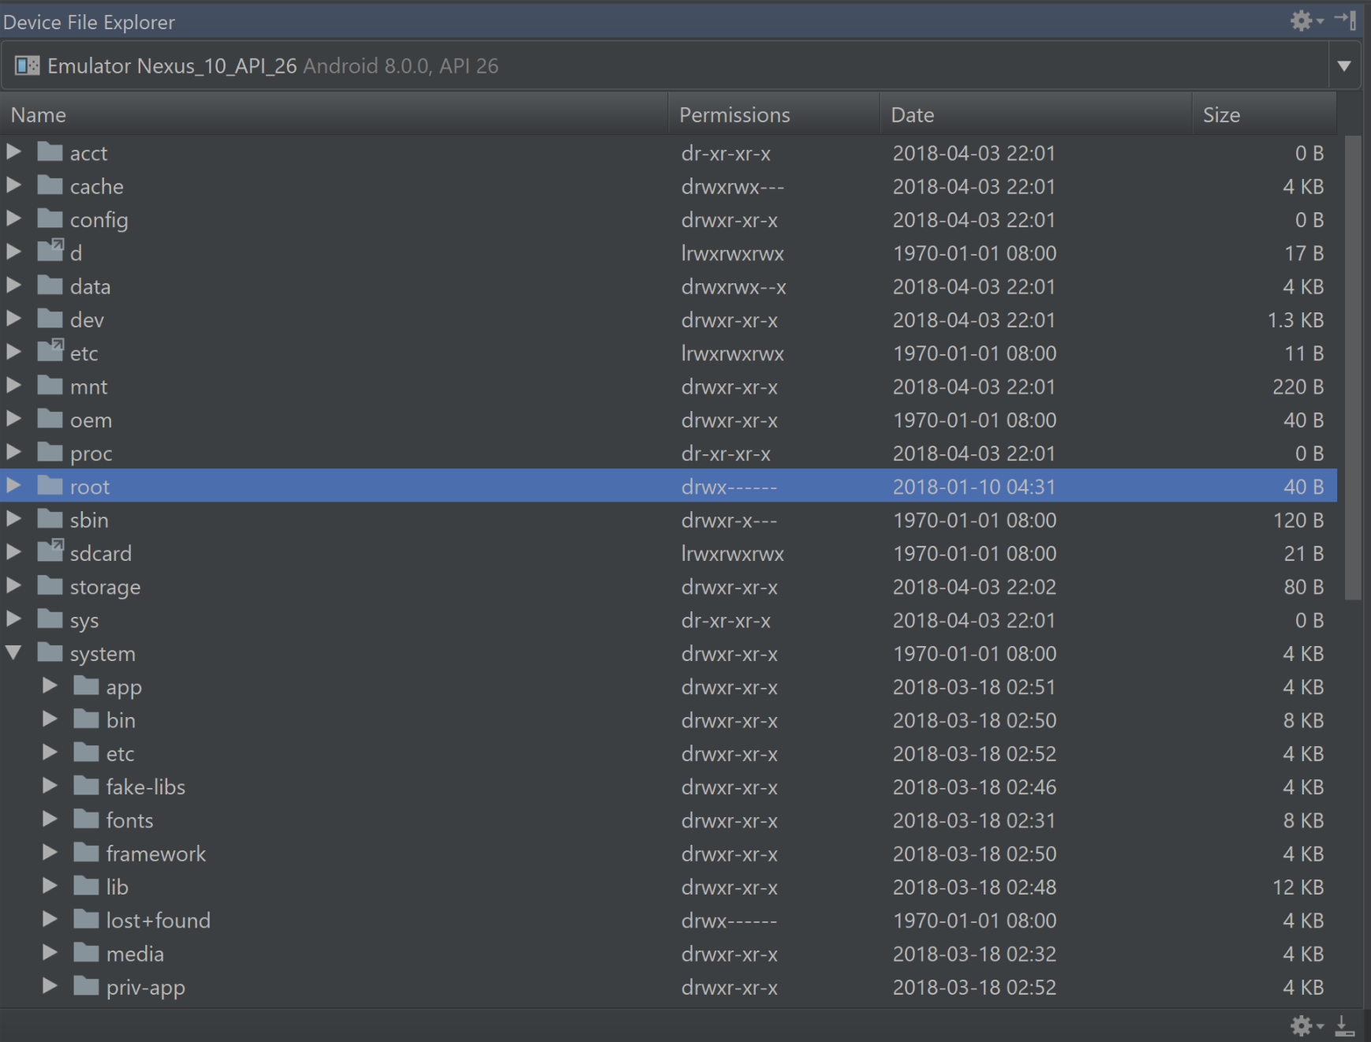Viewport: 1371px width, 1042px height.
Task: Click the cache folder icon
Action: (x=50, y=185)
